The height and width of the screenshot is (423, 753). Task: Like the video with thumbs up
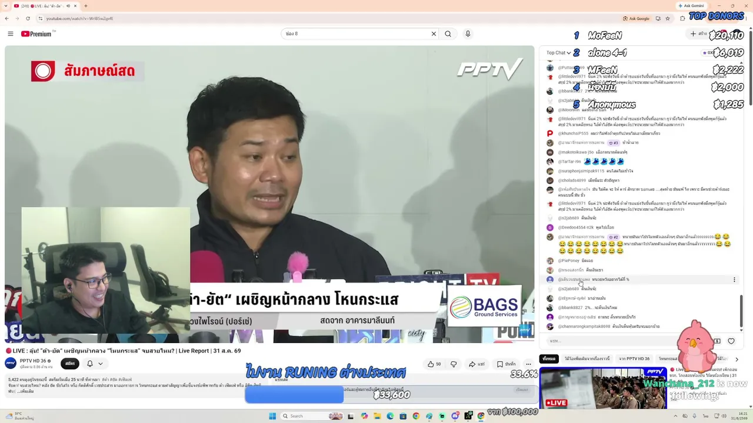(x=434, y=364)
